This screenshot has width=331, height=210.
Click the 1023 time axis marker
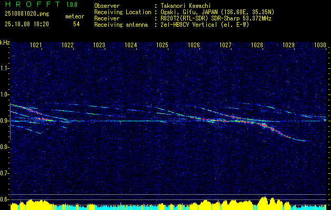coord(99,45)
